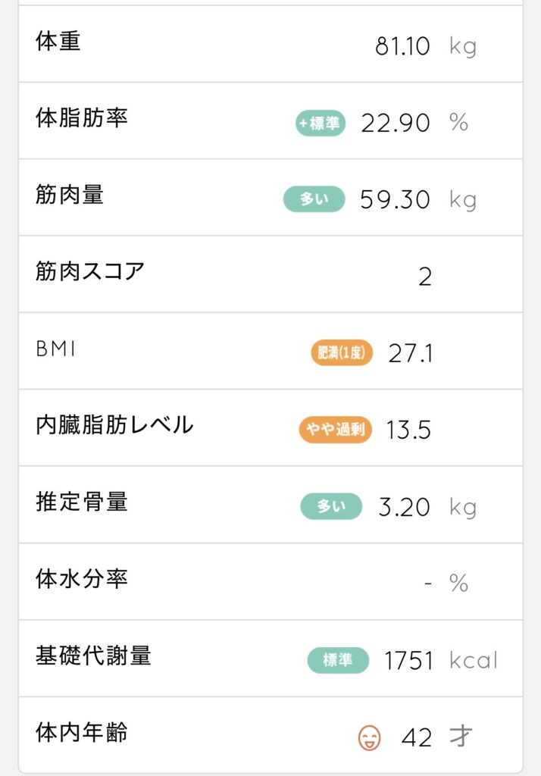Viewport: 541px width, 776px height.
Task: Select the 体内年齢 label
Action: coord(82,732)
